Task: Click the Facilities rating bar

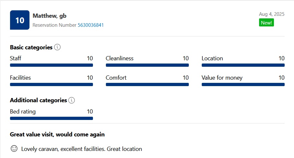Action: (51, 84)
